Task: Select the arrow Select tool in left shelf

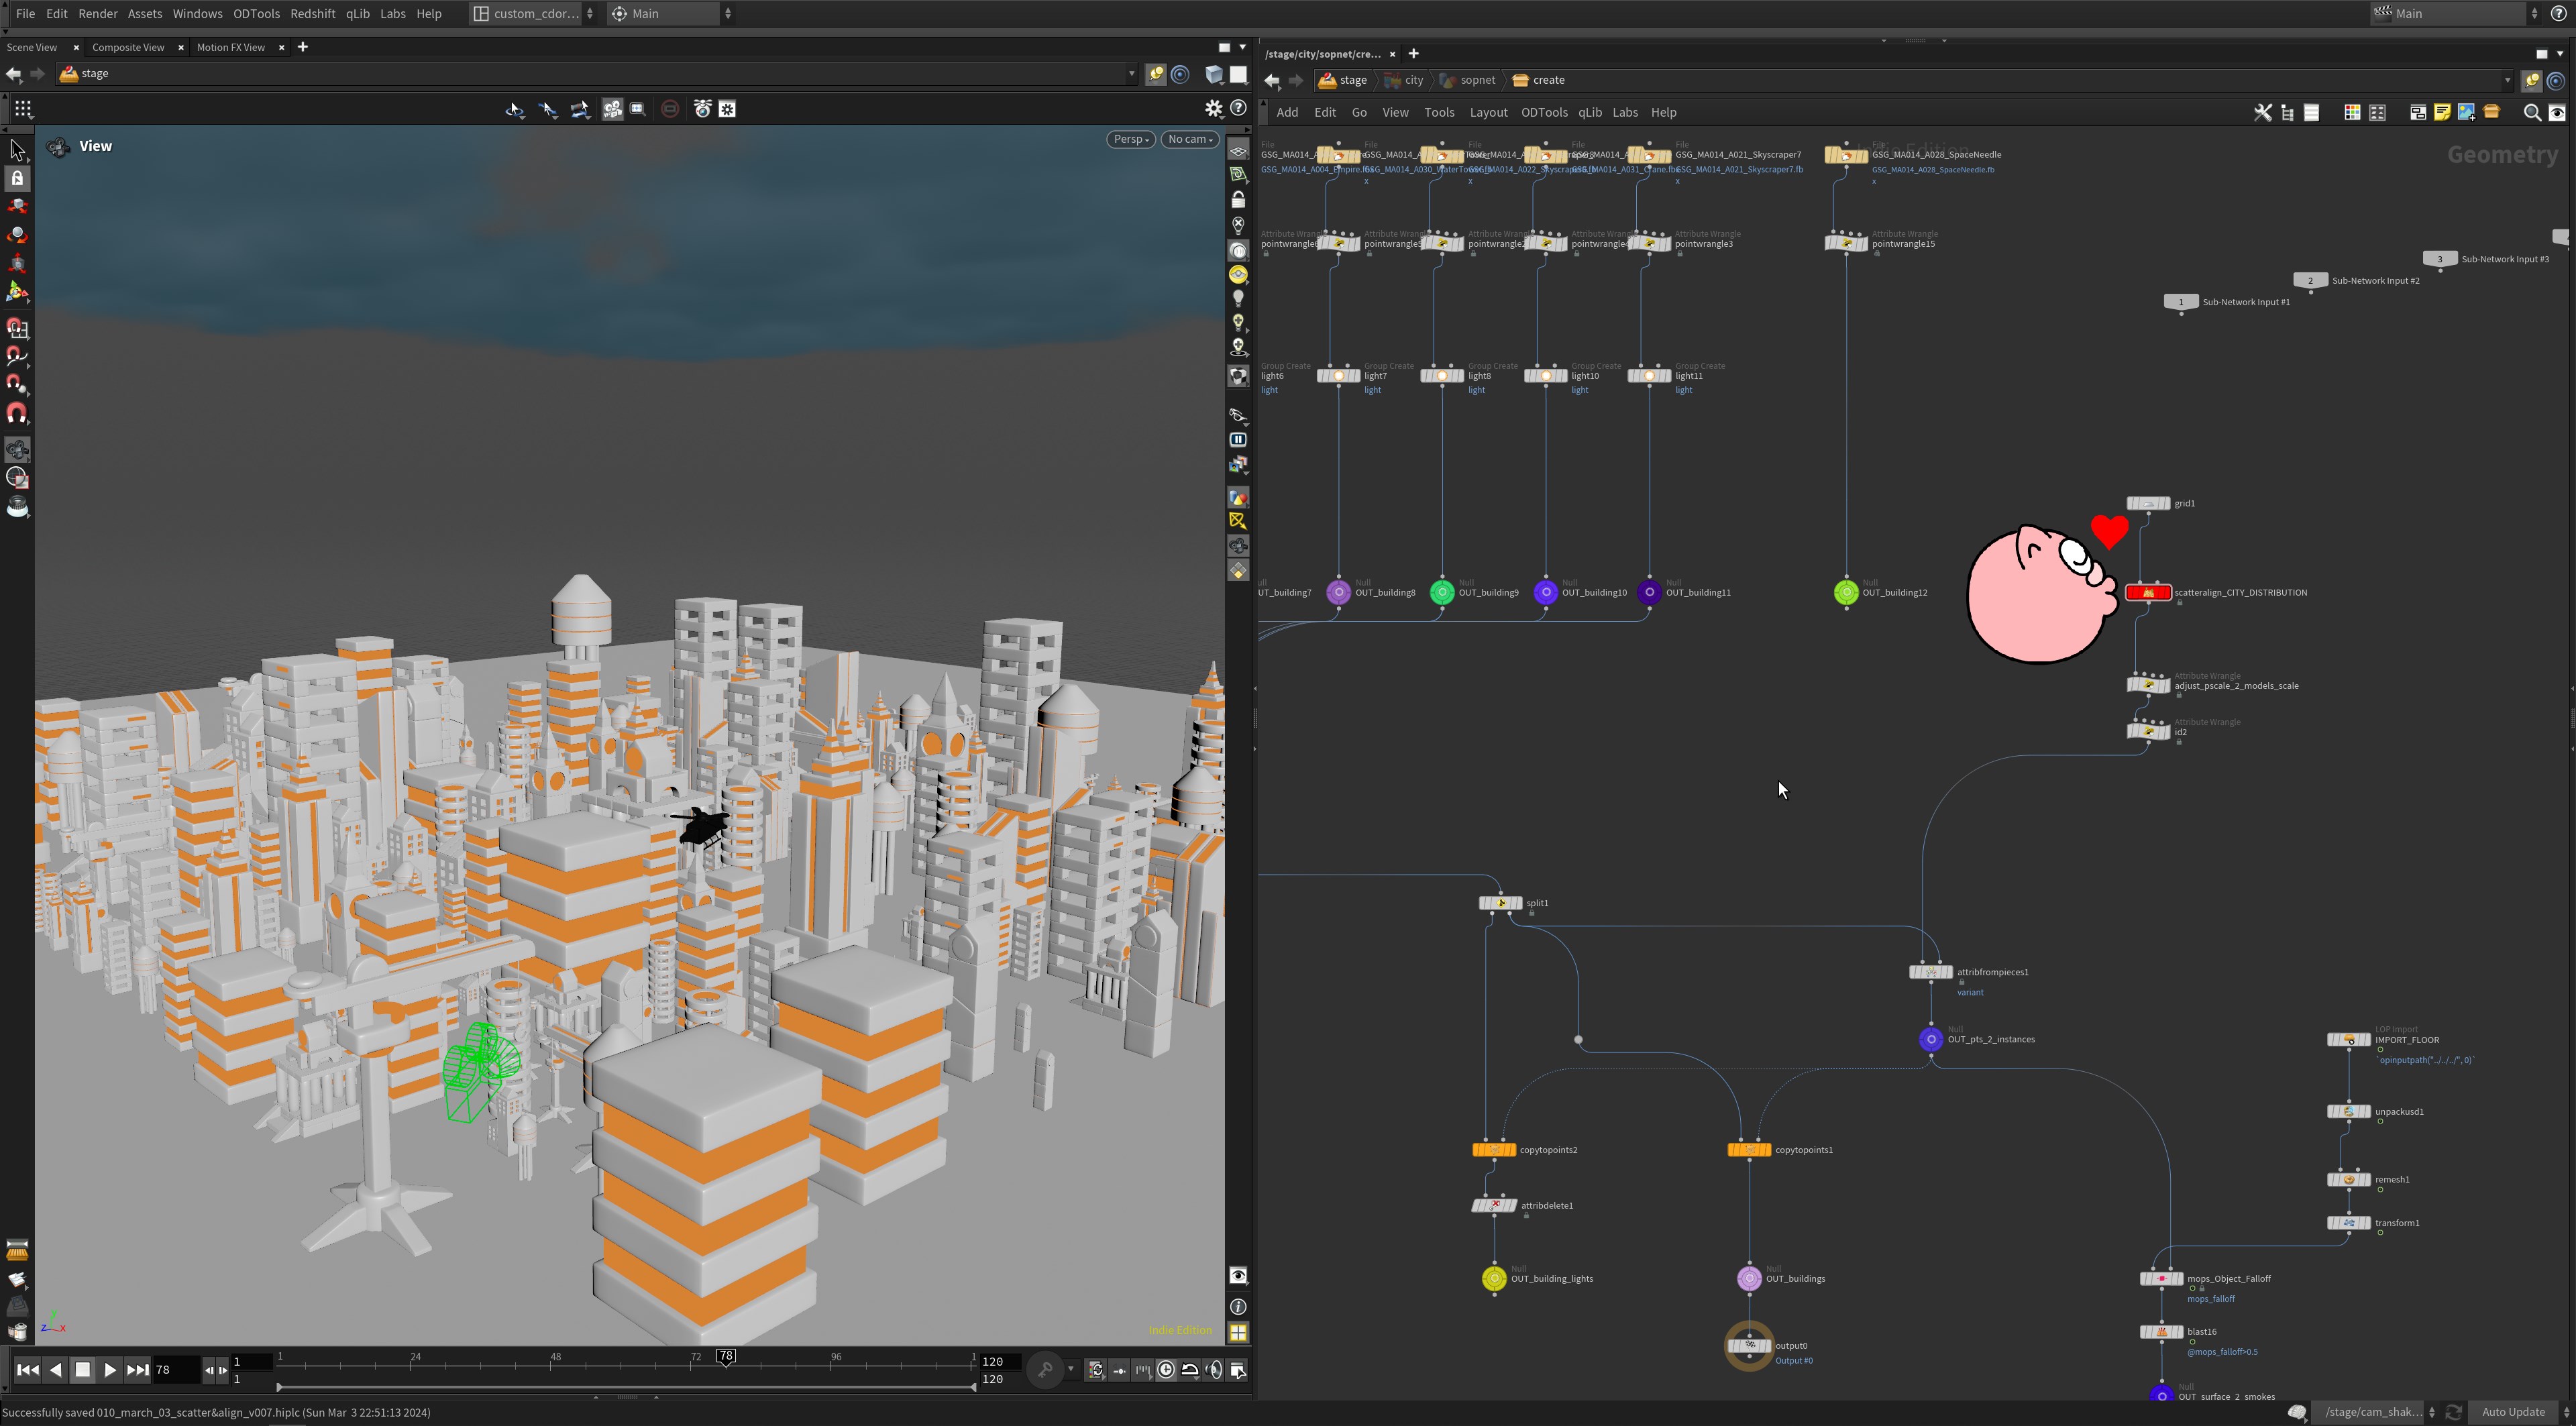Action: pyautogui.click(x=17, y=150)
